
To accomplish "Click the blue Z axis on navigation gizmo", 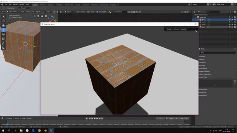I will click(x=52, y=16).
